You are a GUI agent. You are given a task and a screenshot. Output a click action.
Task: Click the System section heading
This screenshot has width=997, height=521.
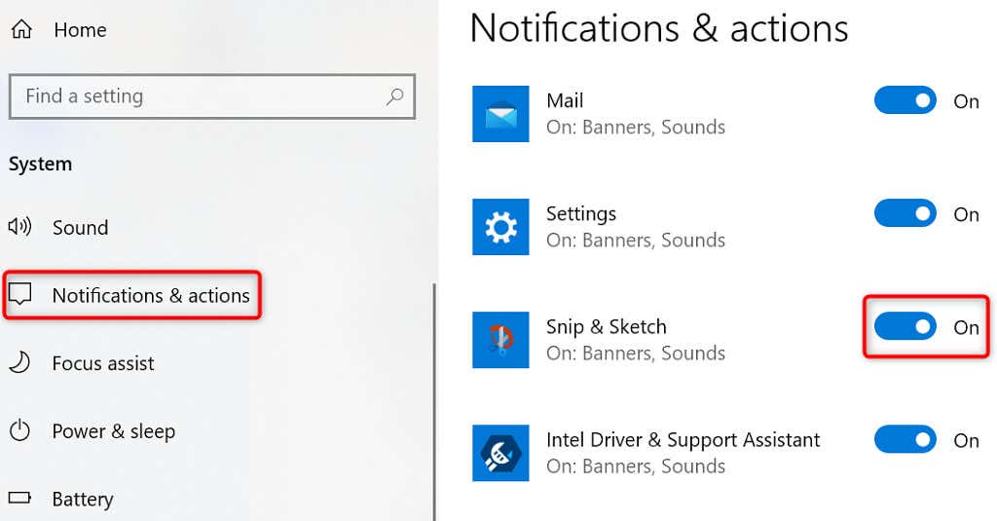coord(40,165)
